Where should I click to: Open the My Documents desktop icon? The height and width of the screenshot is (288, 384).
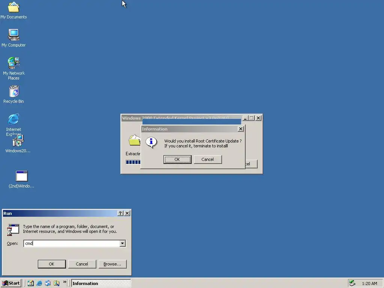pyautogui.click(x=13, y=10)
